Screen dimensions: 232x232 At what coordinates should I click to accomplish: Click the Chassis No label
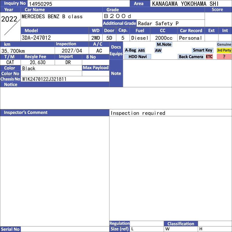click(x=10, y=79)
